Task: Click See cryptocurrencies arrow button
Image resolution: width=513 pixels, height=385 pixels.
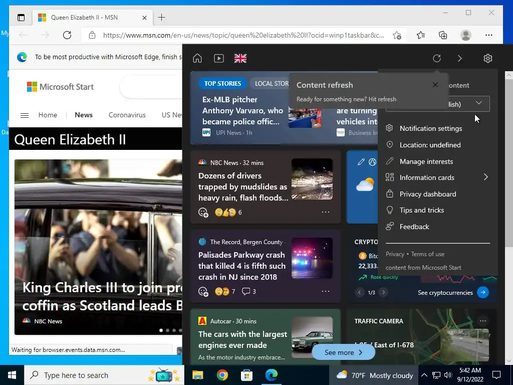Action: 483,292
